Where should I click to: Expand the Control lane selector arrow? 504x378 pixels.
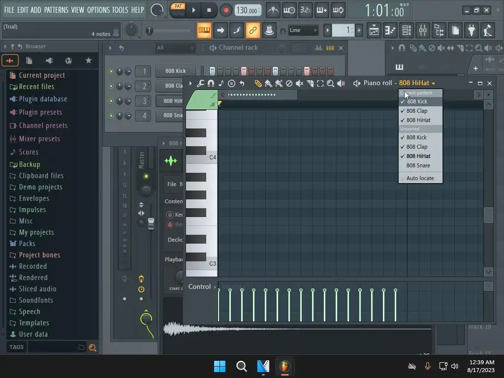tap(215, 287)
